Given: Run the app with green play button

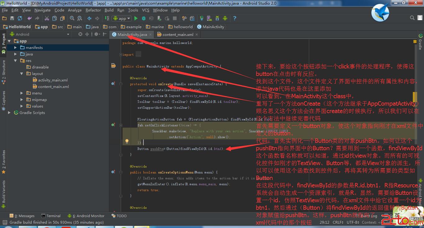Looking at the screenshot, I should click(x=136, y=19).
